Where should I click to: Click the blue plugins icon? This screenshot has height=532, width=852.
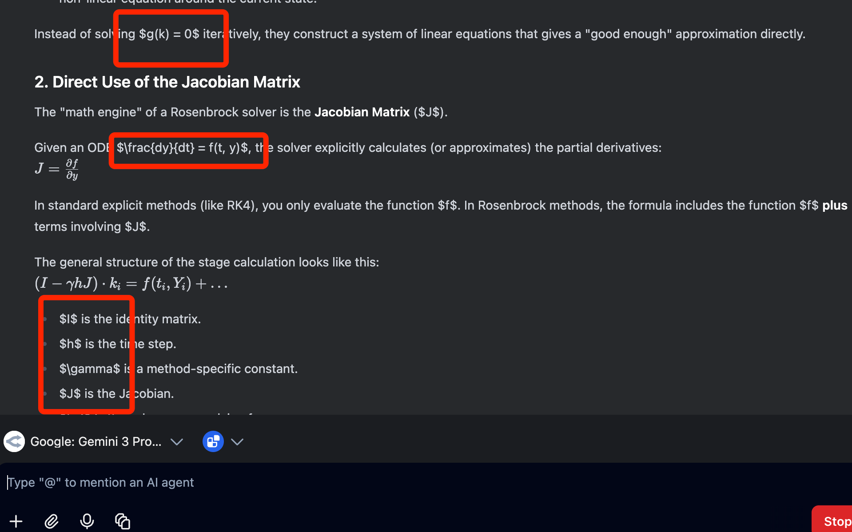213,441
